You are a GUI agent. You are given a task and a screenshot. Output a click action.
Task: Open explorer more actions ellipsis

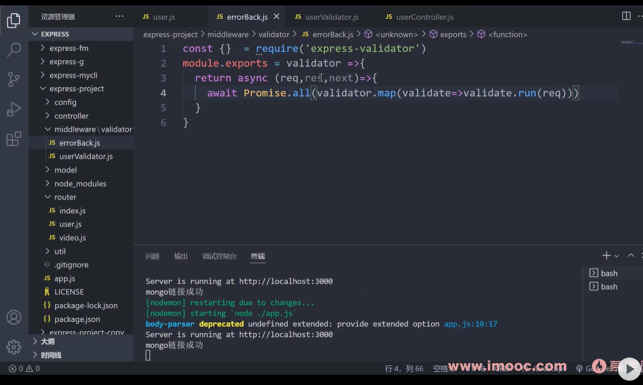coord(119,17)
